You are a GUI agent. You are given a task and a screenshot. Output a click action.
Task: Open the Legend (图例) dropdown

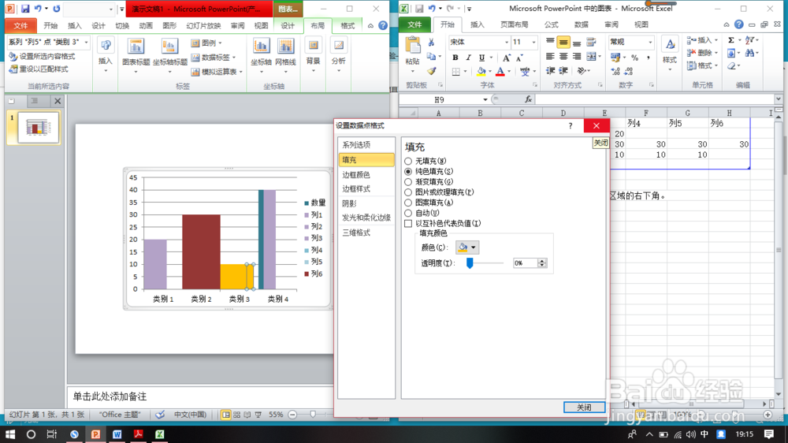point(206,43)
